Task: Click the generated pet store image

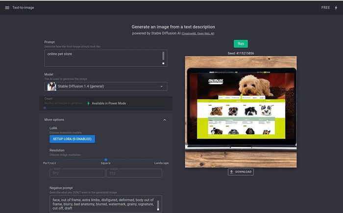Action: [241, 112]
